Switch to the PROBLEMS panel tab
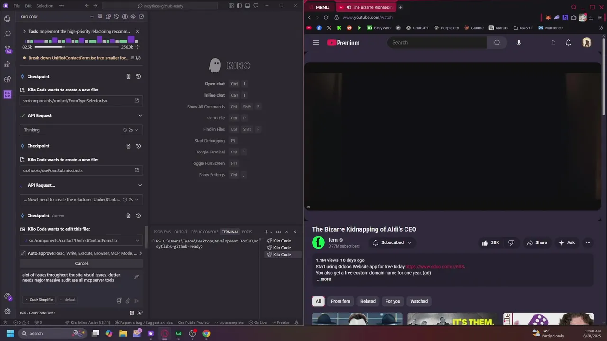 (162, 232)
